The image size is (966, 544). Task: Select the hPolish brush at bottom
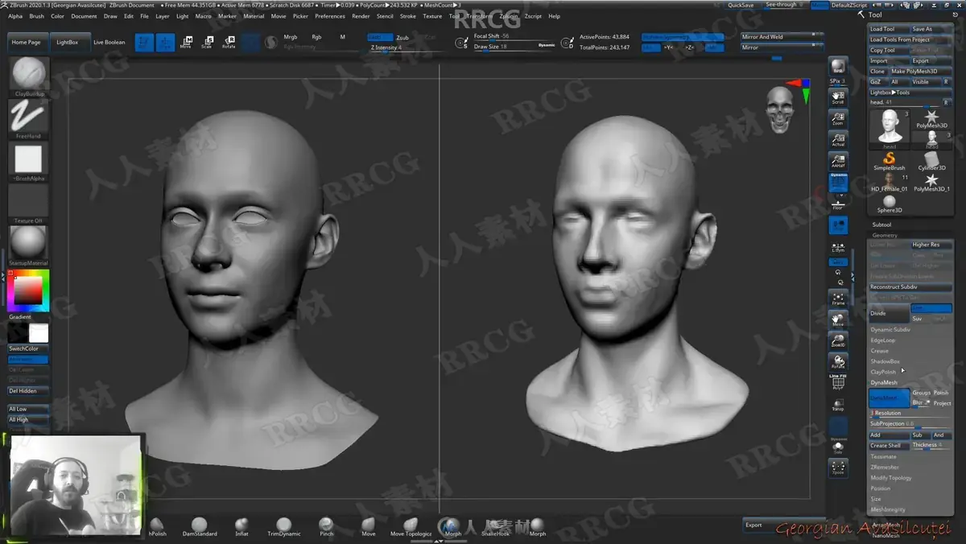(157, 526)
